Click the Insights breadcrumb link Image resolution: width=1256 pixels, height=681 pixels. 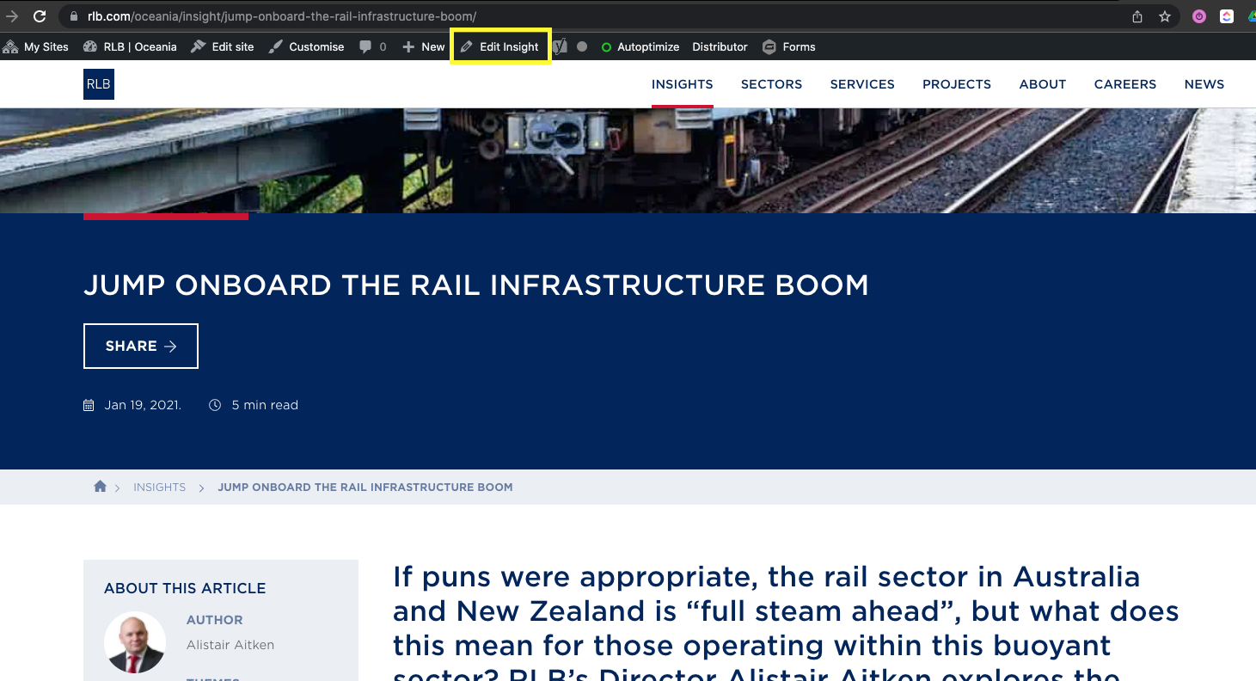(160, 488)
